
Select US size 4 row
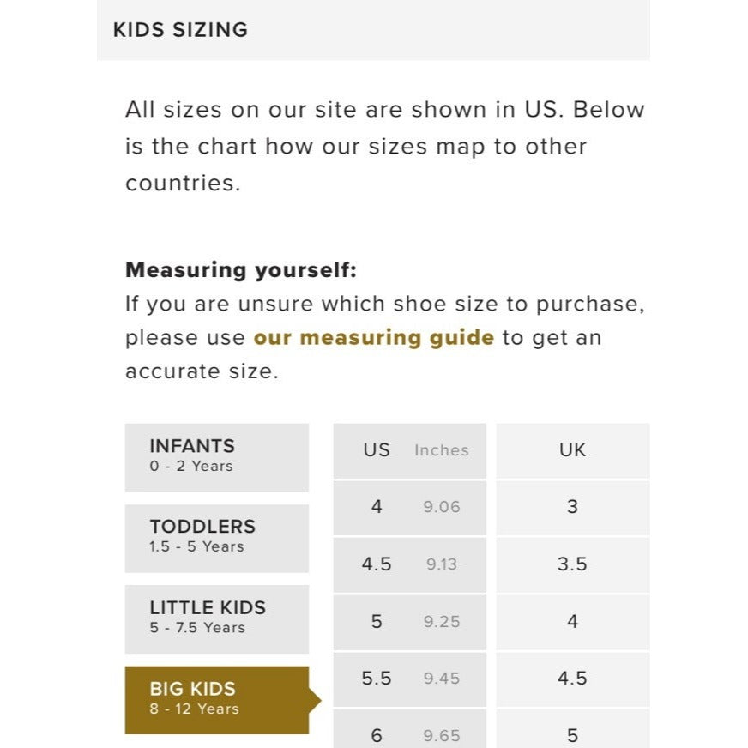tap(377, 507)
